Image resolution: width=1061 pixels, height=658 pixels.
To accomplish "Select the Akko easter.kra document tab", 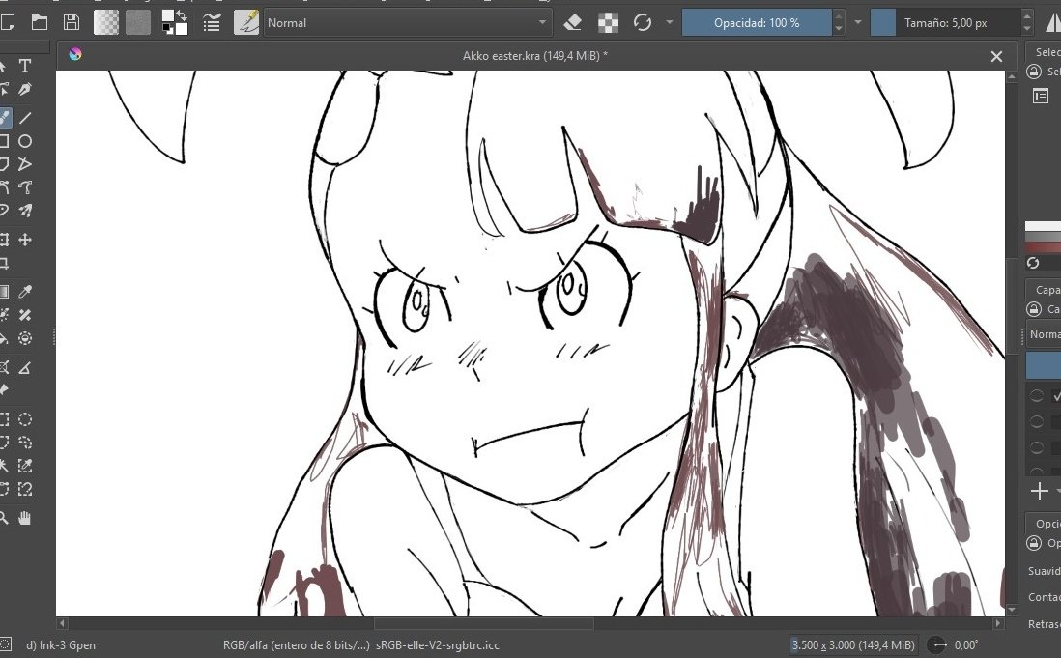I will 535,56.
